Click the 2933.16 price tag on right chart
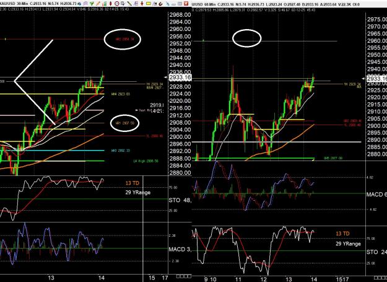Image resolution: width=387 pixels, height=282 pixels. (377, 79)
